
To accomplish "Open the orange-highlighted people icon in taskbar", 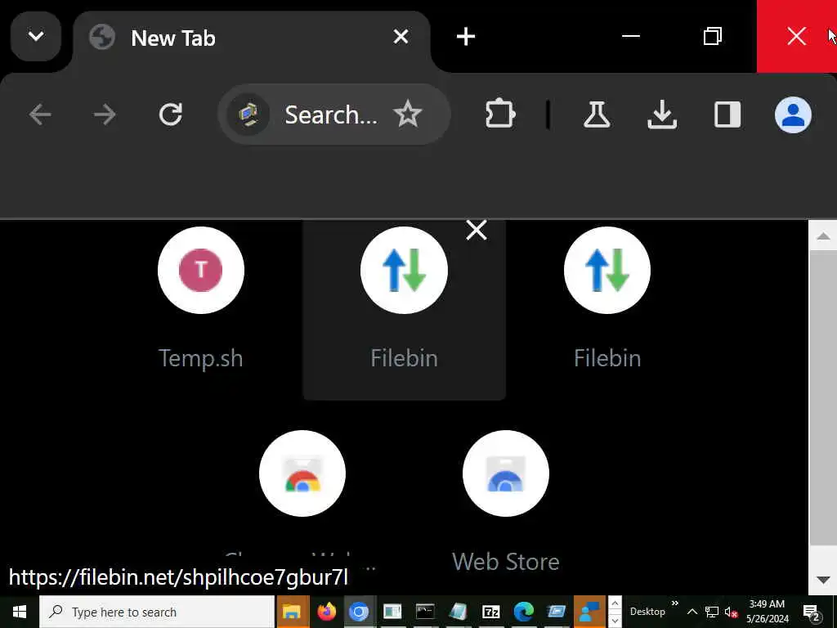I will [589, 612].
